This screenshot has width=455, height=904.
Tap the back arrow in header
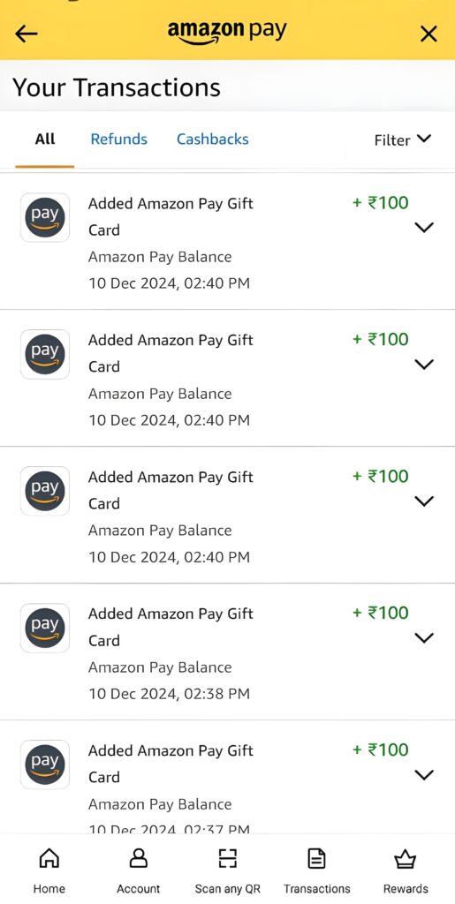tap(26, 34)
